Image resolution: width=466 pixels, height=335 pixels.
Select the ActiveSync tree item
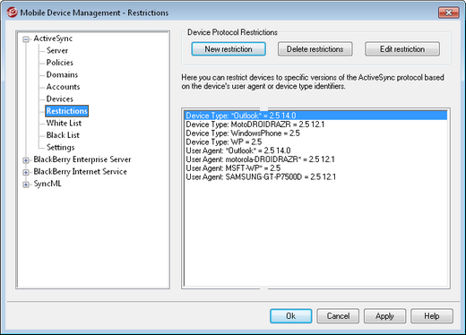pos(53,39)
